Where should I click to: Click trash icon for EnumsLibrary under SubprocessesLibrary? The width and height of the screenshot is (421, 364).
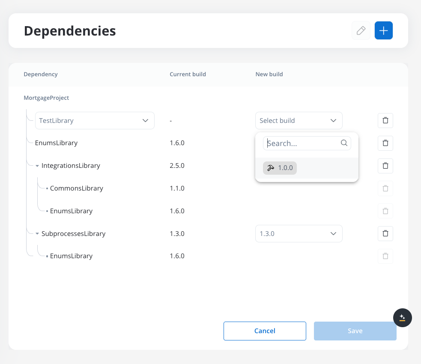click(385, 256)
